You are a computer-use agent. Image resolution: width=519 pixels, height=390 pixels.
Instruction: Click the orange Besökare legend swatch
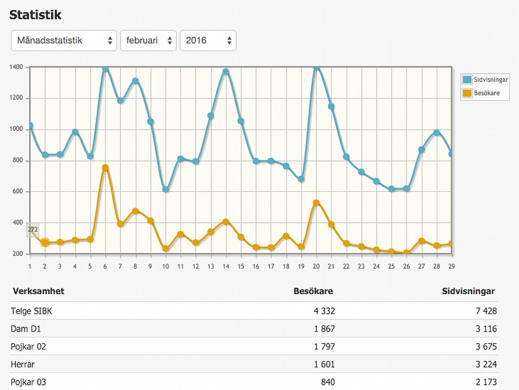(x=467, y=93)
